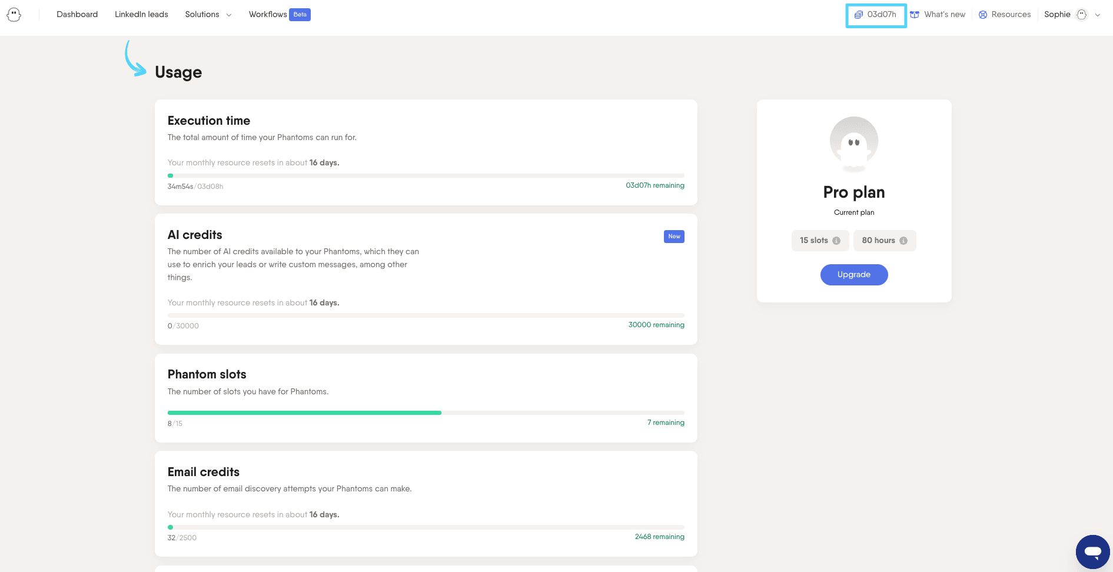Click Sophie's ghost avatar icon

1082,15
